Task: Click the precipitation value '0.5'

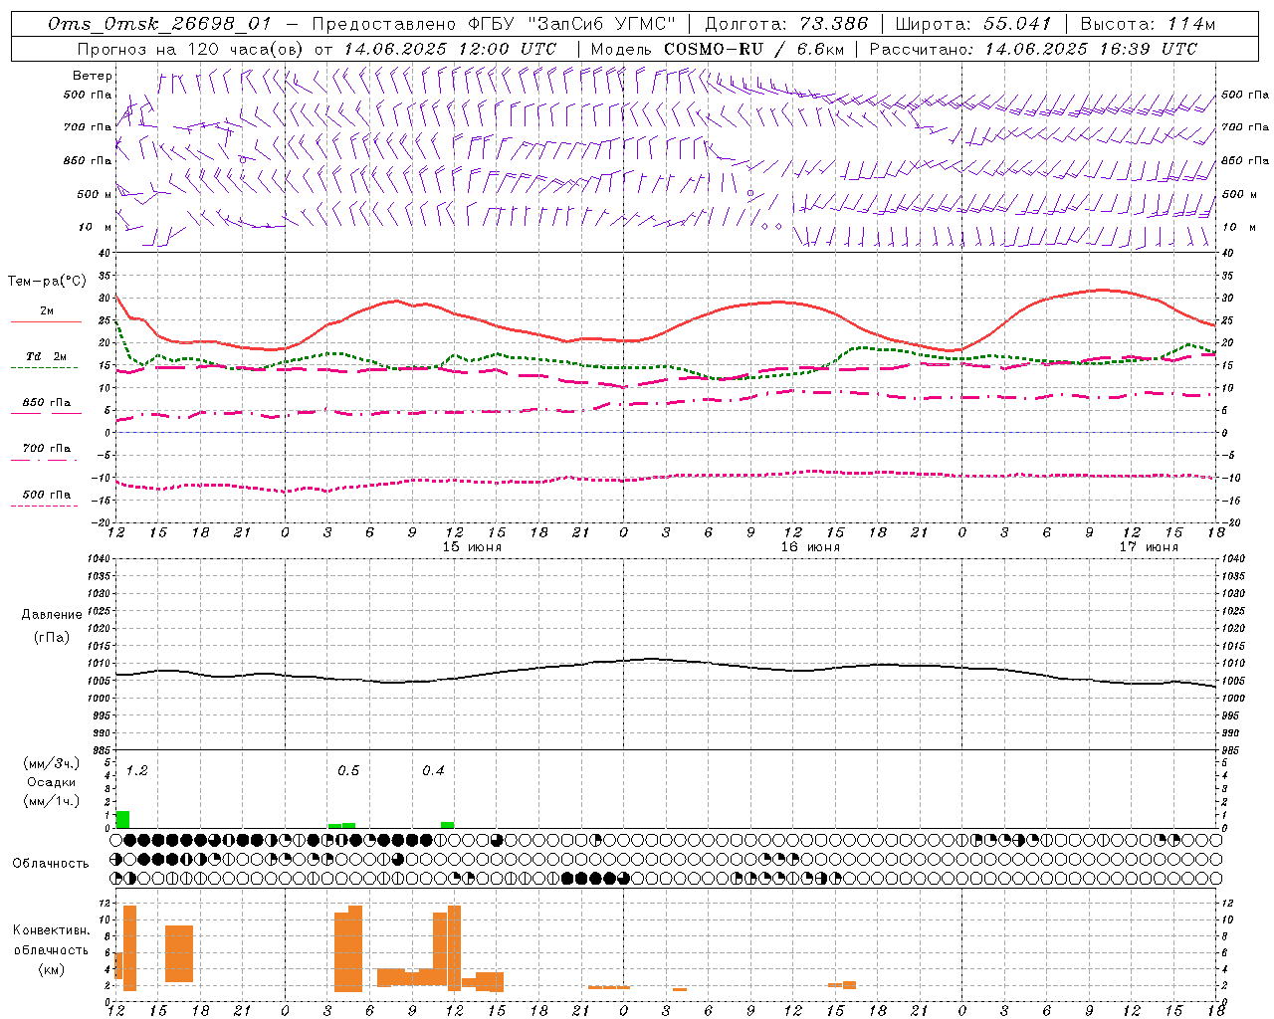Action: click(x=348, y=771)
